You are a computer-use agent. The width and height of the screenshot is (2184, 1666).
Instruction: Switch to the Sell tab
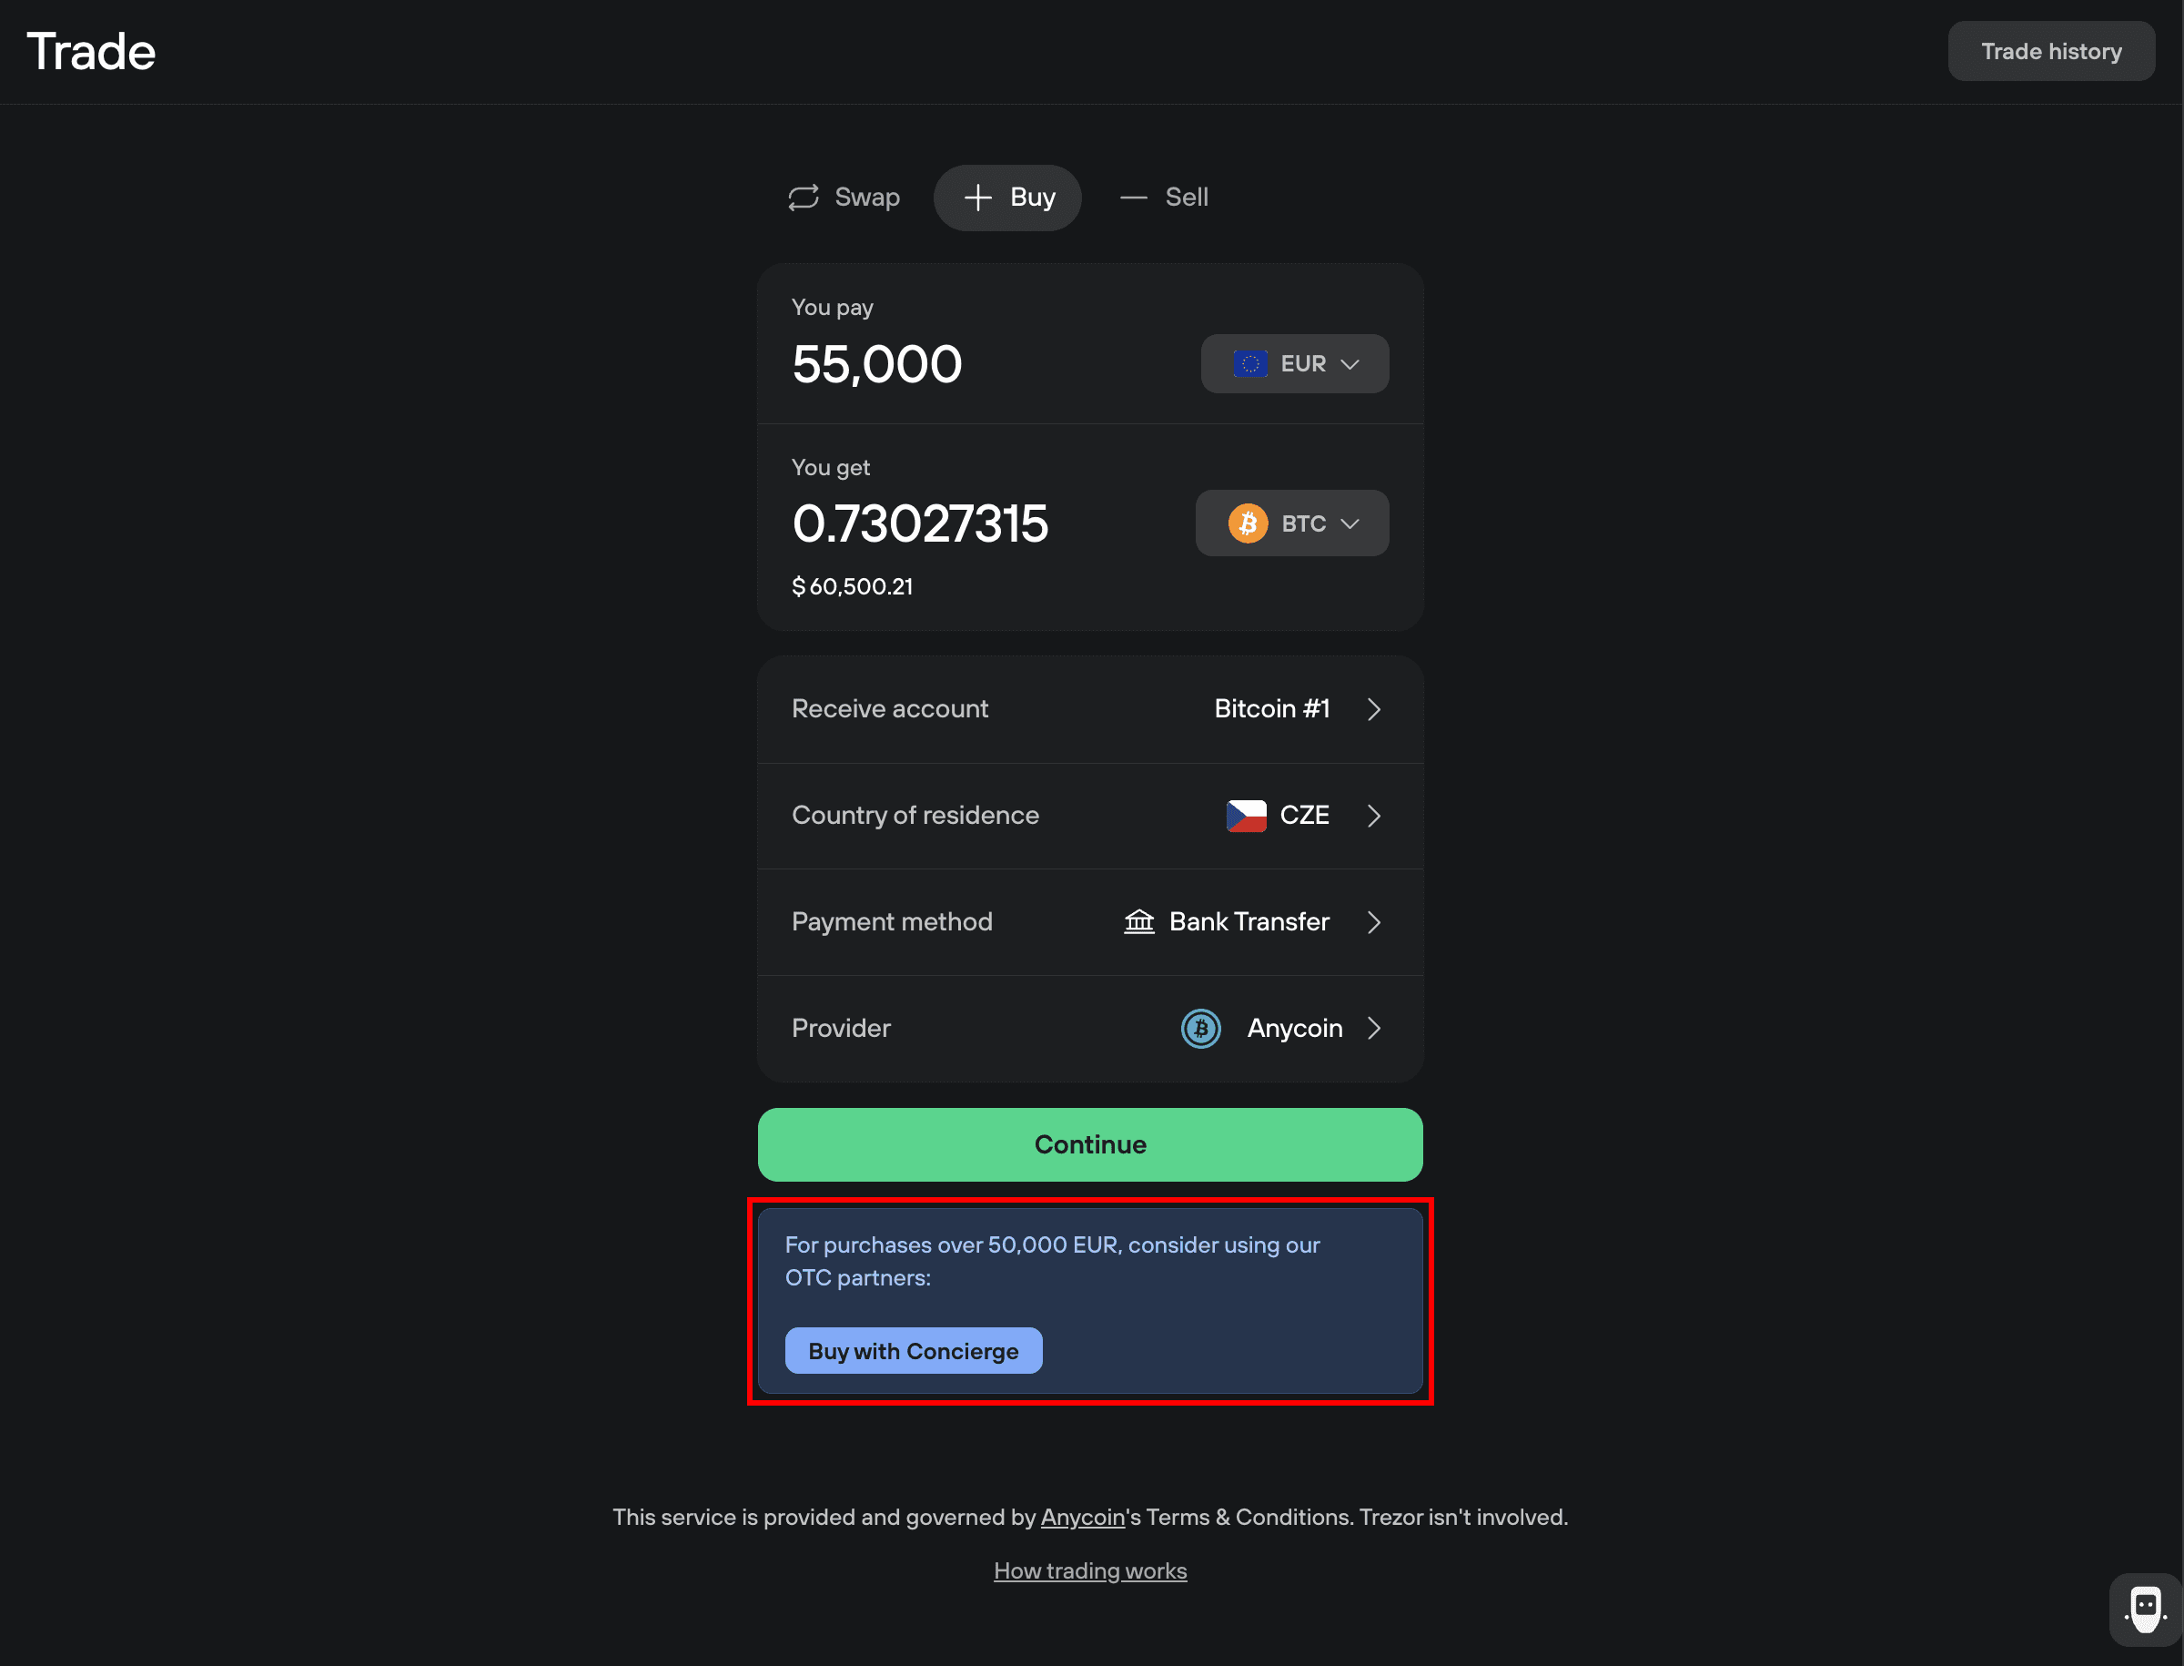(1164, 198)
